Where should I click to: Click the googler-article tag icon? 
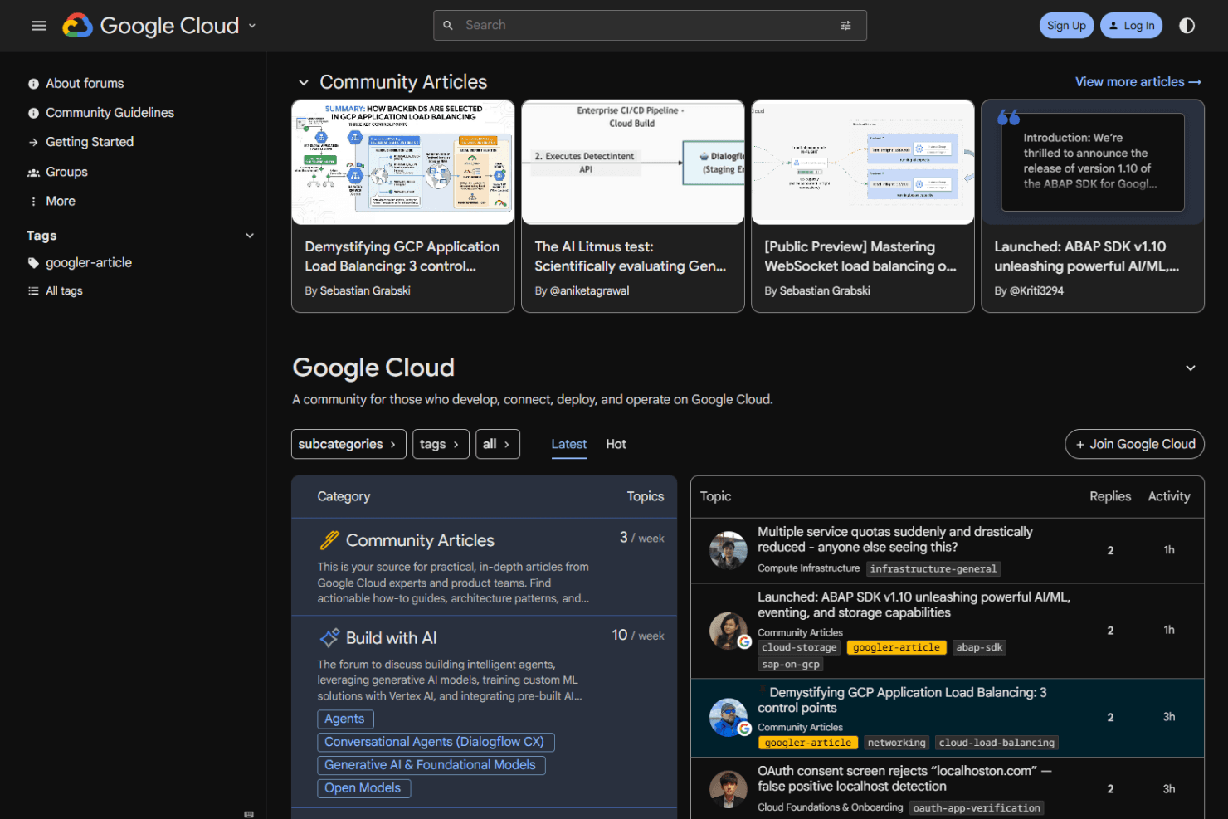coord(33,263)
